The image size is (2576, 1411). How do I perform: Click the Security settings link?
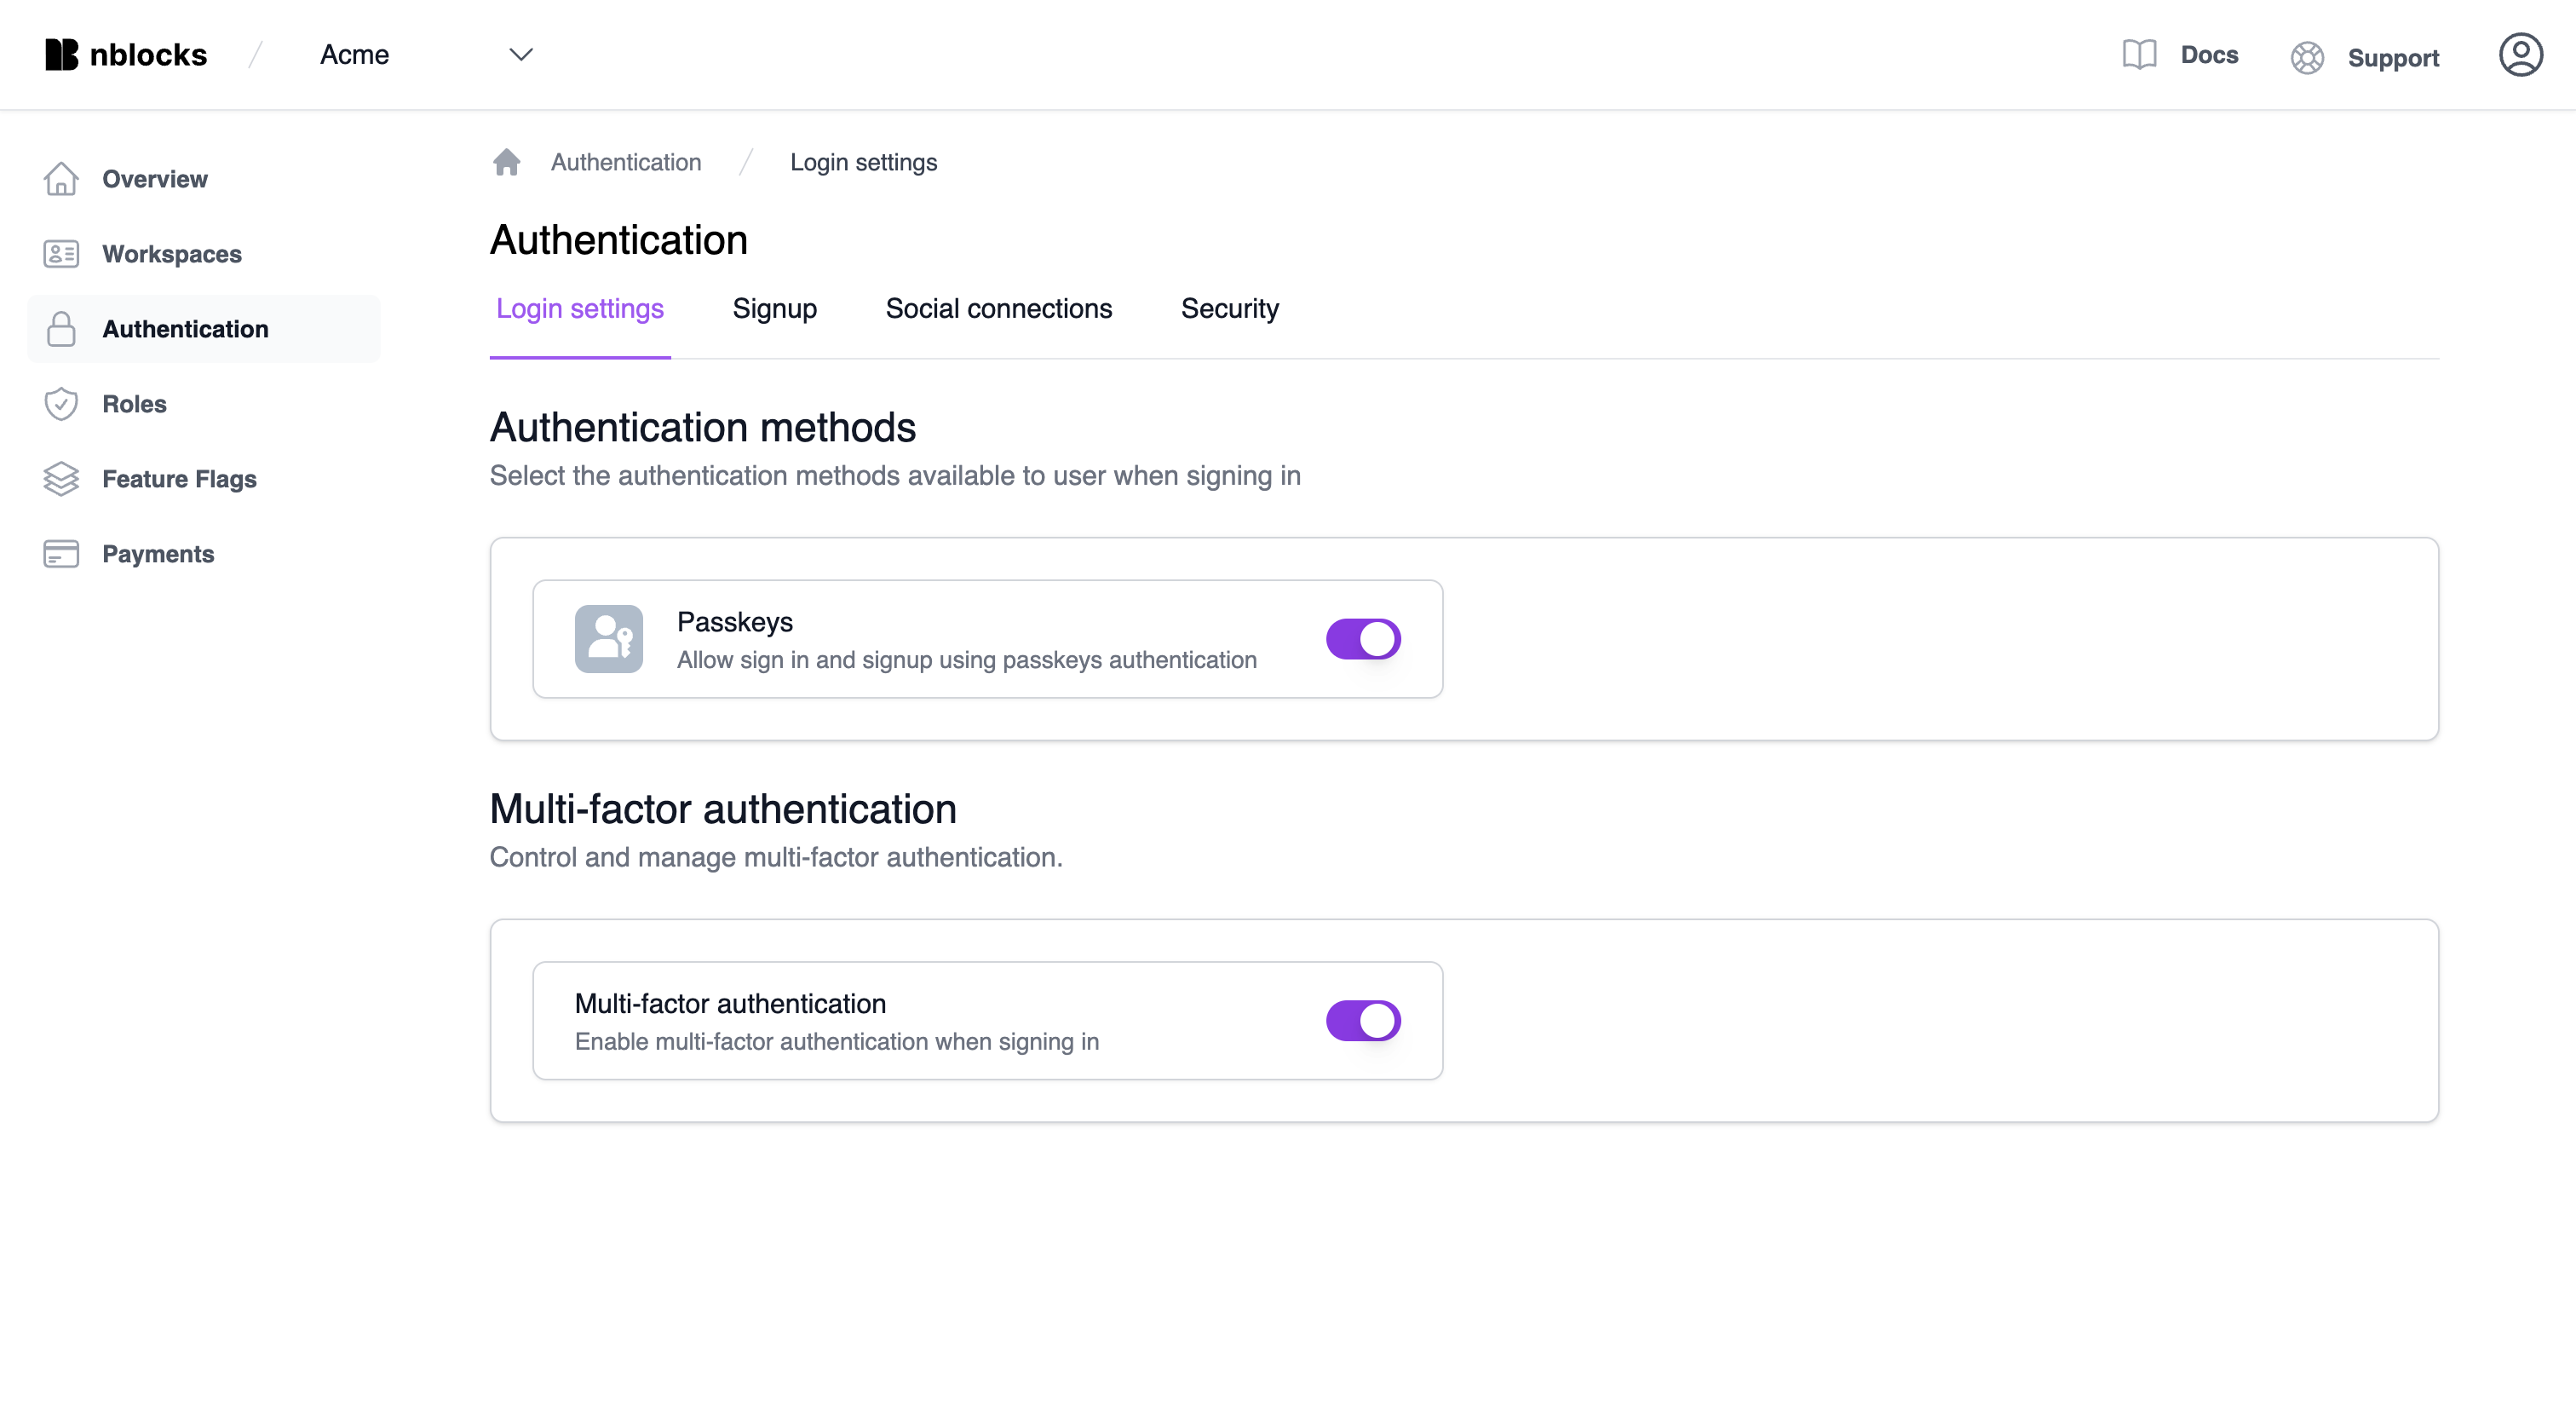point(1230,308)
